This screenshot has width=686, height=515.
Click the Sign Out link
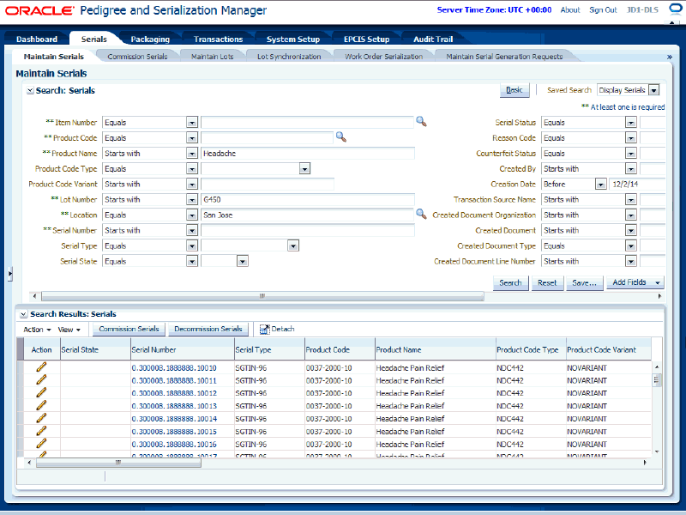603,9
